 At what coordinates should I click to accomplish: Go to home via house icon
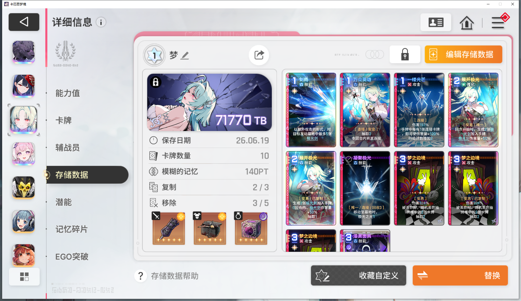[x=466, y=23]
